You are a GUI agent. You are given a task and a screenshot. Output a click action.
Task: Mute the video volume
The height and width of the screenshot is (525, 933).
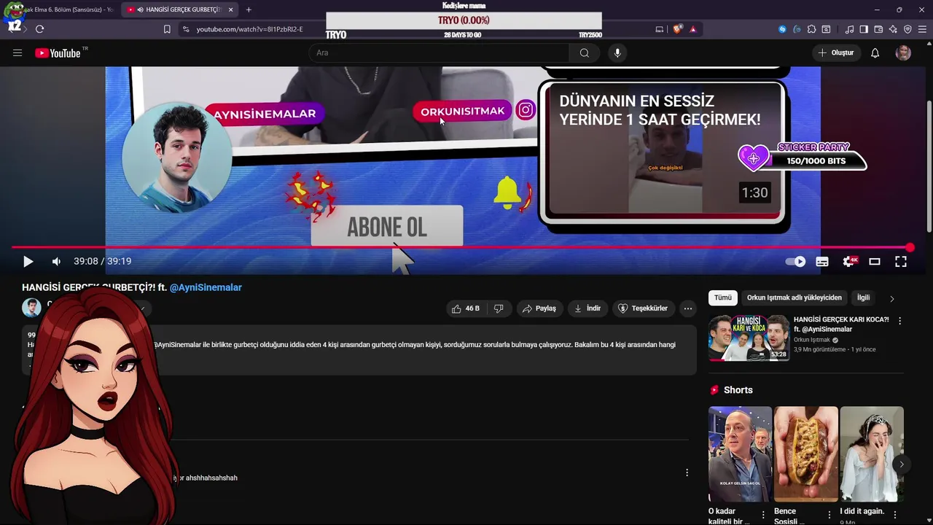click(x=56, y=261)
